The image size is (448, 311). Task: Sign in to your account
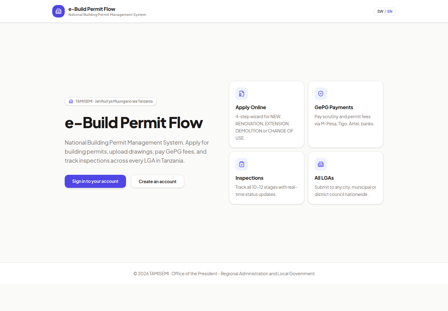[95, 181]
